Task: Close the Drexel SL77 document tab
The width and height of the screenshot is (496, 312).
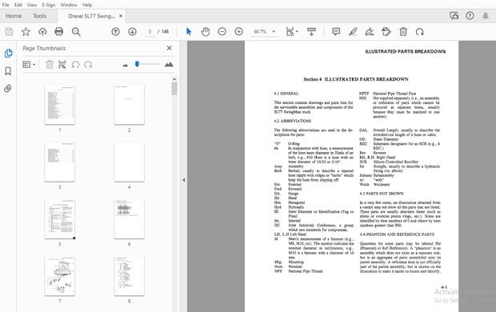Action: pyautogui.click(x=121, y=16)
